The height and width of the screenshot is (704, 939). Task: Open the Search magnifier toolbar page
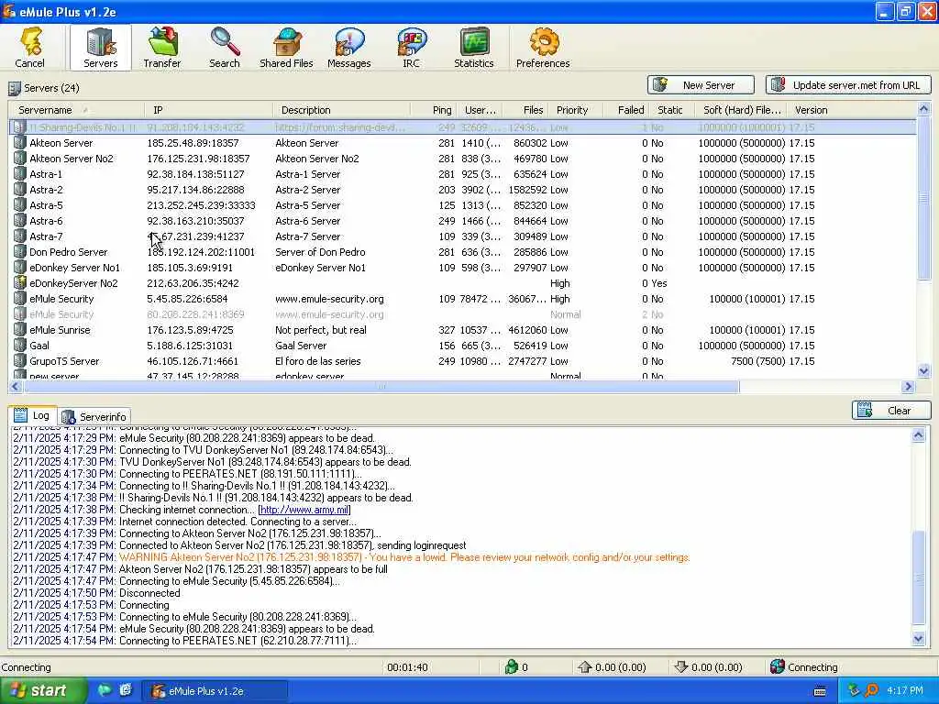(225, 48)
